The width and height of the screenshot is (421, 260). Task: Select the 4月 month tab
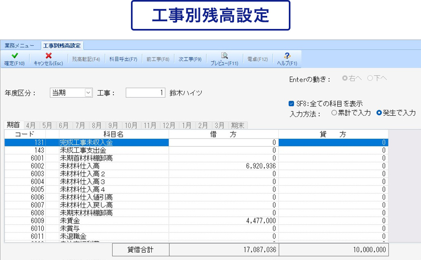[32, 125]
